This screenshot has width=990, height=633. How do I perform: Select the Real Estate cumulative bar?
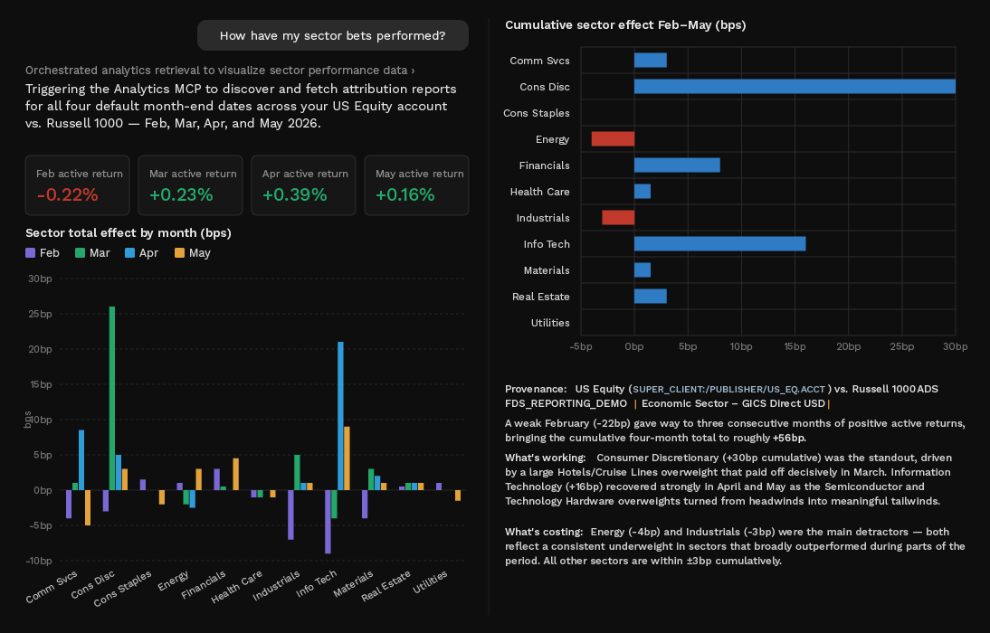coord(651,296)
